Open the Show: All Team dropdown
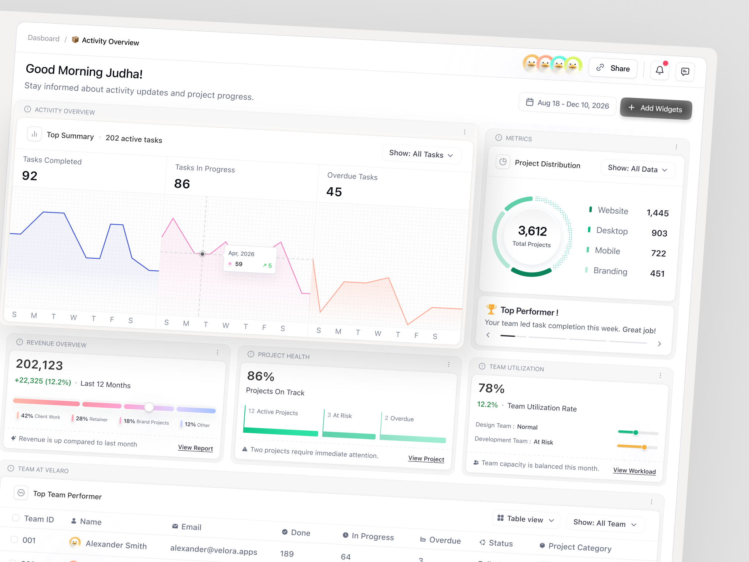Image resolution: width=749 pixels, height=562 pixels. pos(605,523)
